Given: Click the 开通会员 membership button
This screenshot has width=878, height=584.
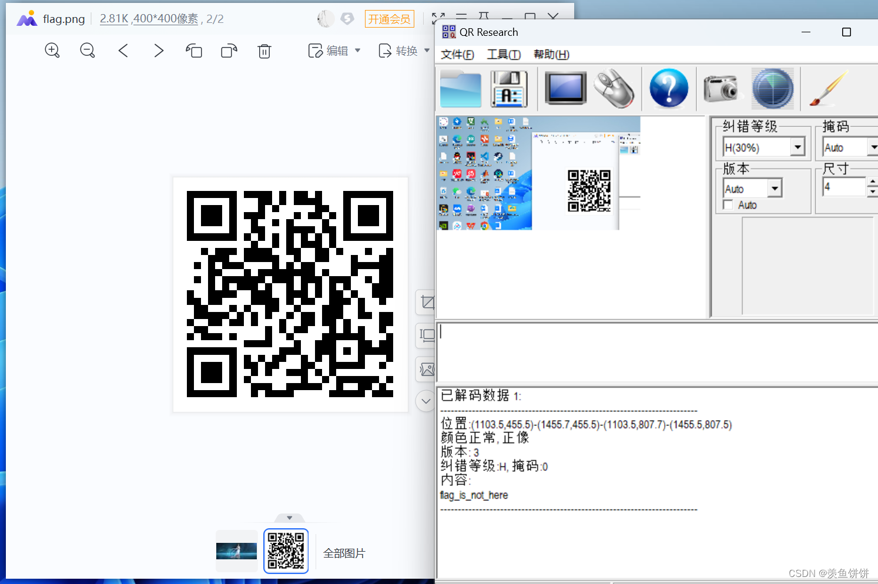Looking at the screenshot, I should click(x=389, y=19).
